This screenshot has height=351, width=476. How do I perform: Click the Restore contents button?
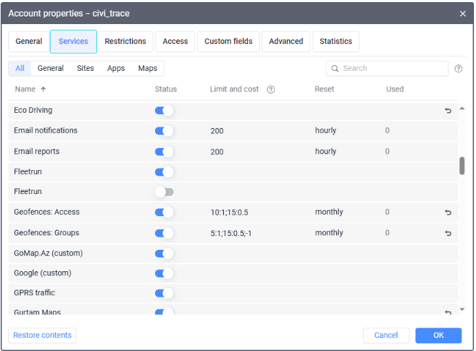(x=43, y=335)
